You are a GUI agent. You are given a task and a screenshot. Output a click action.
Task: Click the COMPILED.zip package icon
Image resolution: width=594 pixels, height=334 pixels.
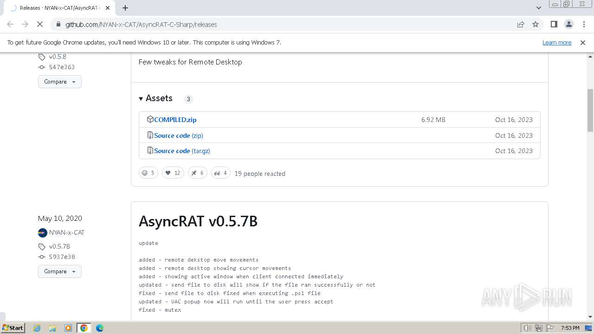coord(150,119)
